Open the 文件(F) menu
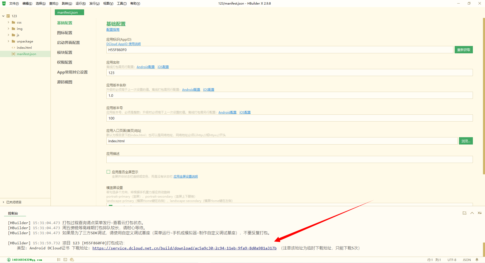Screen dimensions: 485x263 tap(14, 3)
